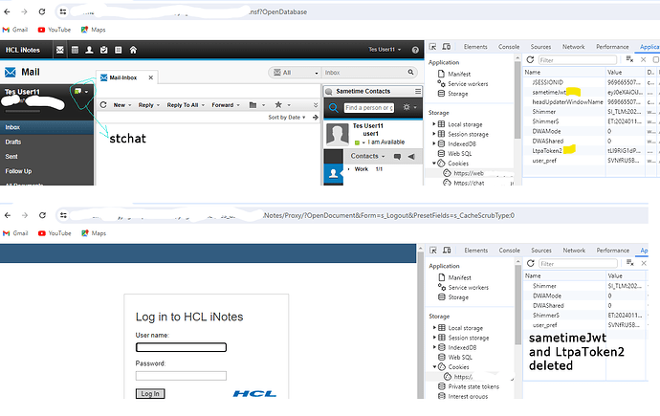Refresh cookies list in top DevTools
The height and width of the screenshot is (416, 660).
pos(530,59)
